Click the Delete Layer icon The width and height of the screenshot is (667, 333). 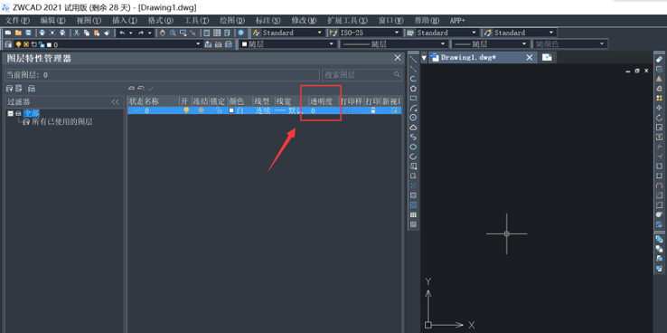[141, 88]
